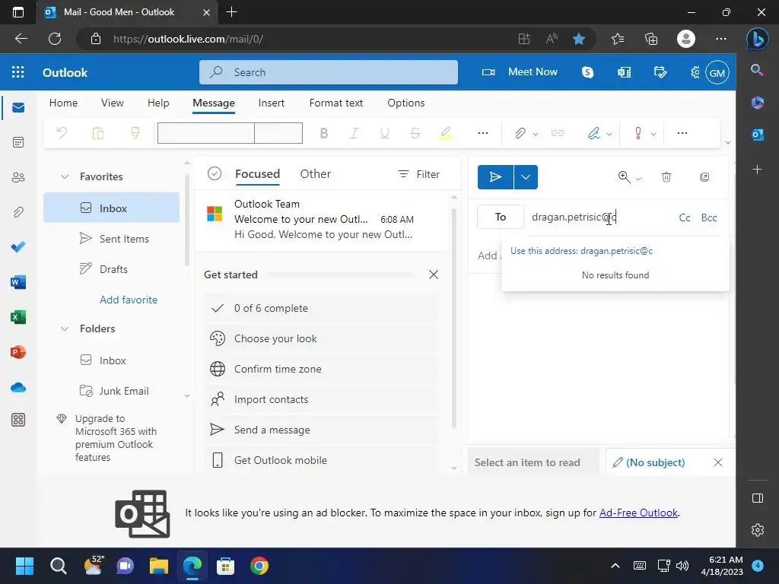Open the Ad-Free Outlook link
The height and width of the screenshot is (584, 779).
coord(638,513)
